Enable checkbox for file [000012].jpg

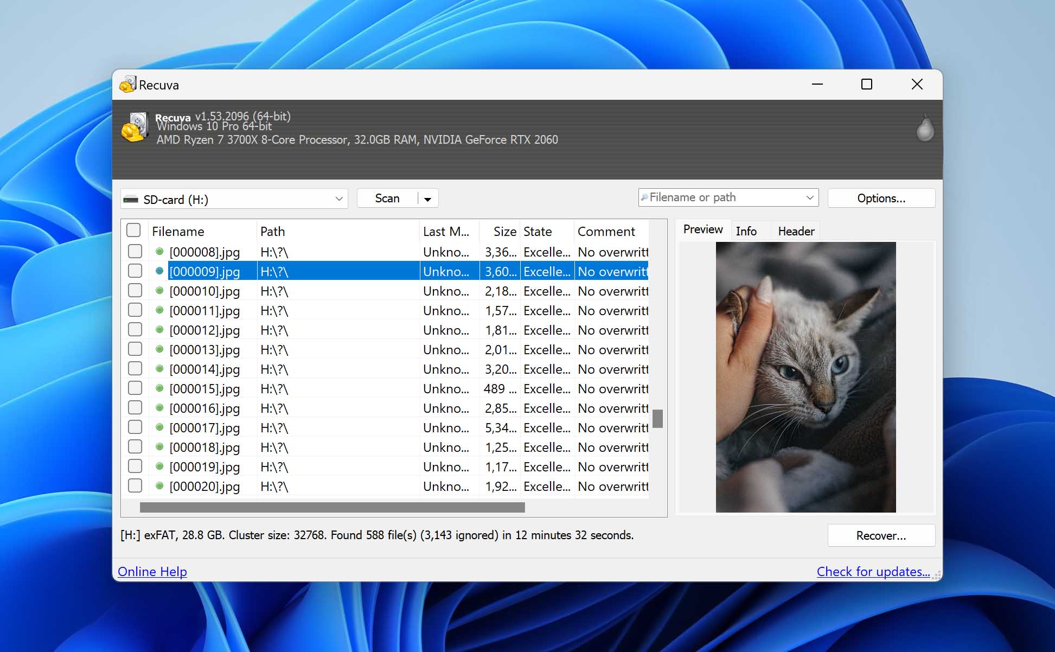coord(136,330)
